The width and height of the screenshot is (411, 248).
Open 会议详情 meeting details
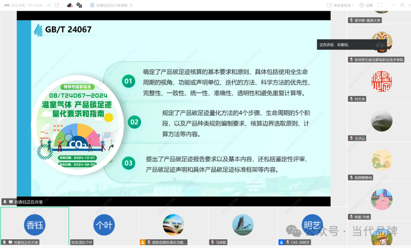pyautogui.click(x=15, y=5)
